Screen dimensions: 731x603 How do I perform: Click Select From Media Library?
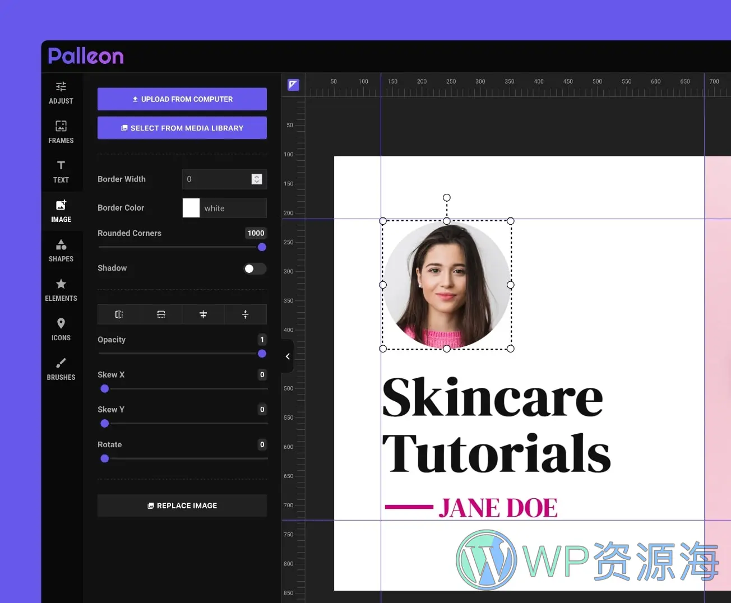(182, 128)
